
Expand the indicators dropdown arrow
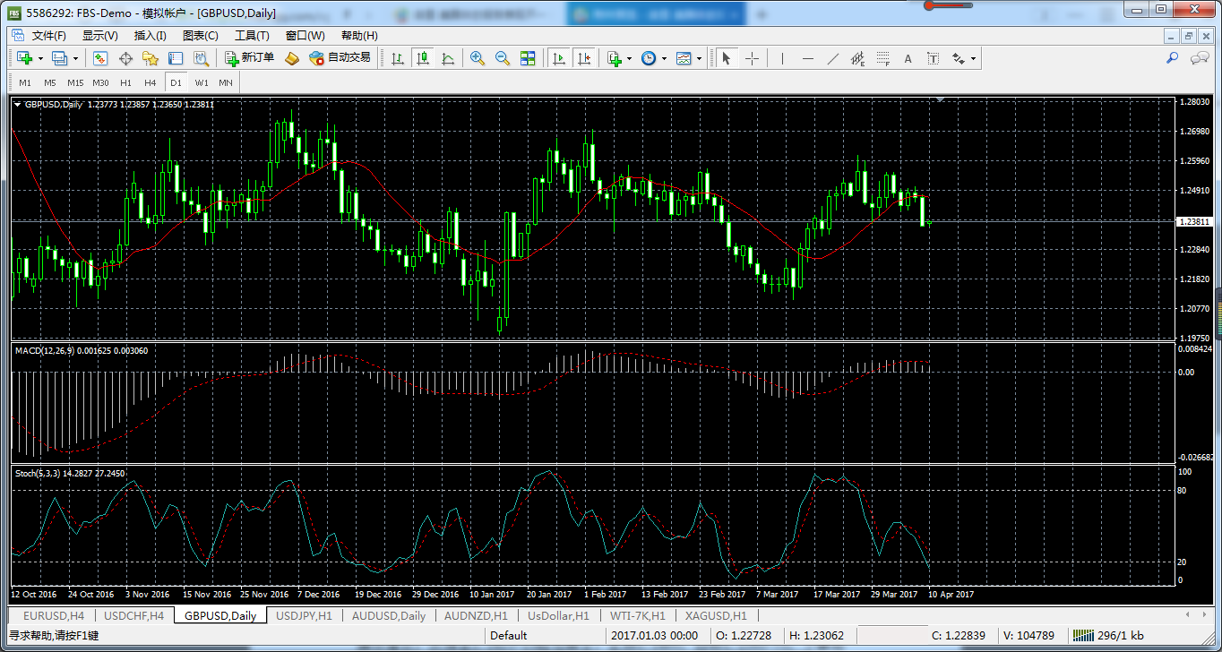pyautogui.click(x=629, y=58)
